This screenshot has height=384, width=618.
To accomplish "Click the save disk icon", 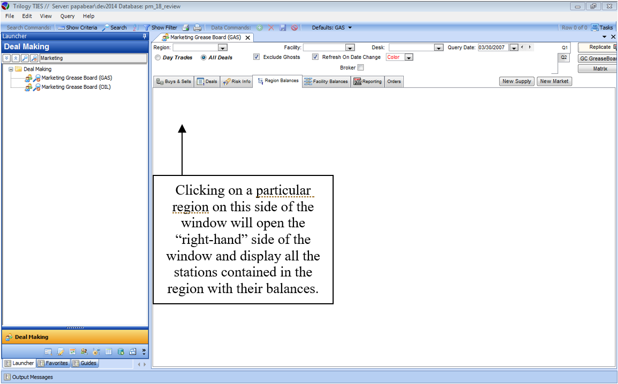I will (x=282, y=27).
